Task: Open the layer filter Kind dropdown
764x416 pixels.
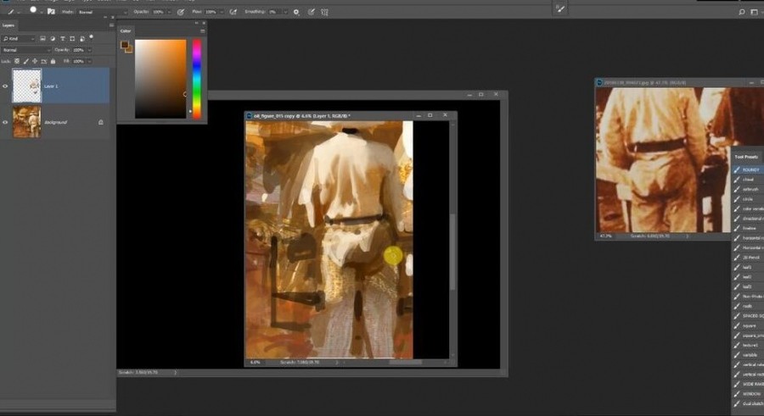Action: coord(19,38)
